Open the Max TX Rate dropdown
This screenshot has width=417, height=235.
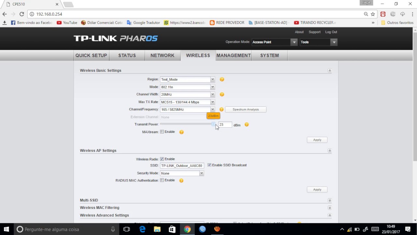click(187, 102)
